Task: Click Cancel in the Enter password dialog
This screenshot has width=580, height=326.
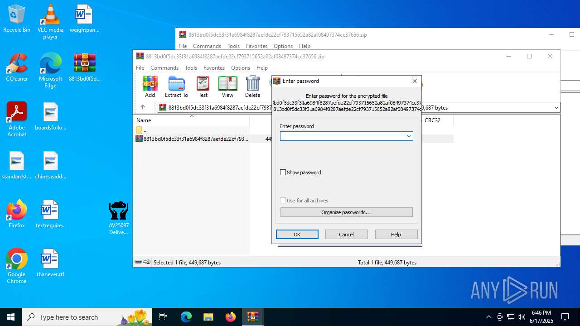Action: coord(347,235)
